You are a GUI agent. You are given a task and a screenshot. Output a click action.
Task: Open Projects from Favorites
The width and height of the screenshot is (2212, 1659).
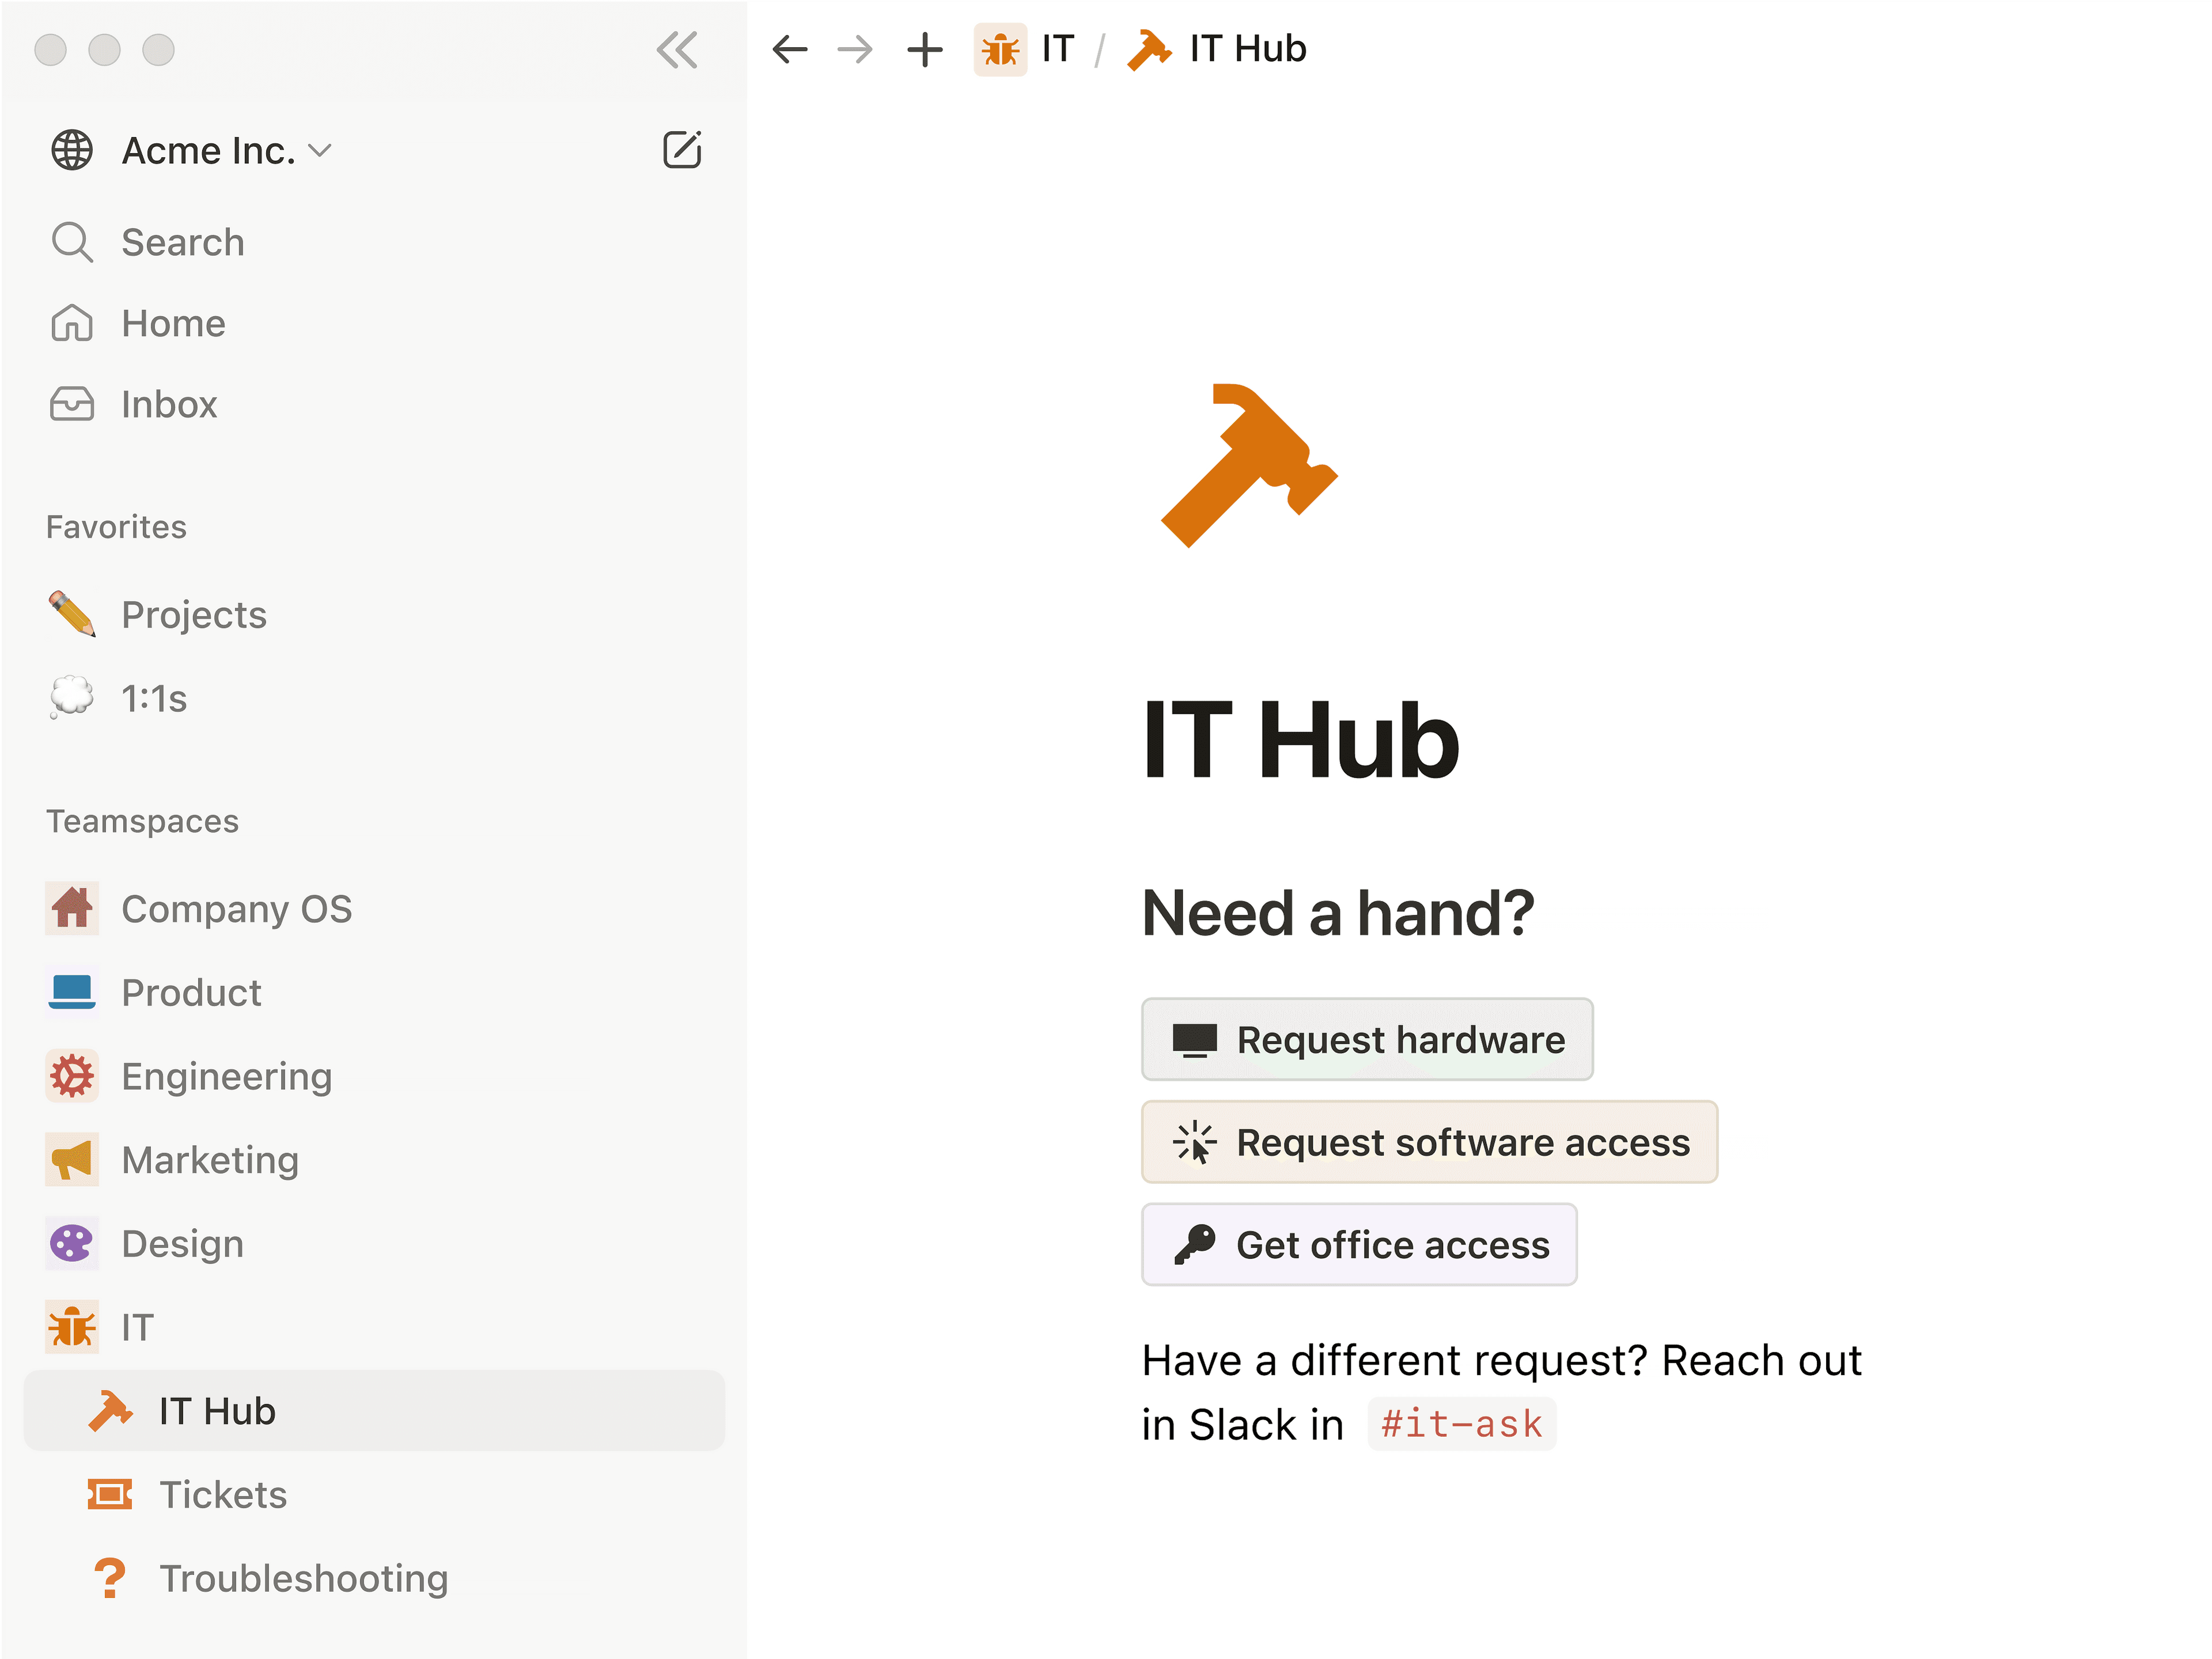194,614
